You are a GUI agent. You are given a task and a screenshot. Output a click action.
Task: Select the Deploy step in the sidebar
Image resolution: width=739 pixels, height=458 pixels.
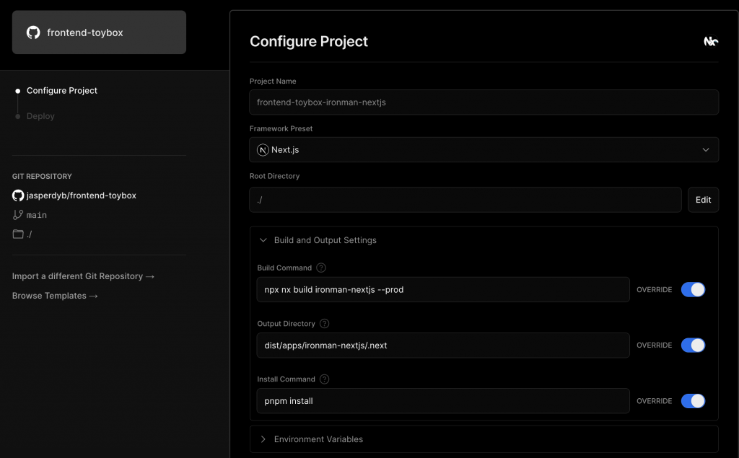pos(40,116)
